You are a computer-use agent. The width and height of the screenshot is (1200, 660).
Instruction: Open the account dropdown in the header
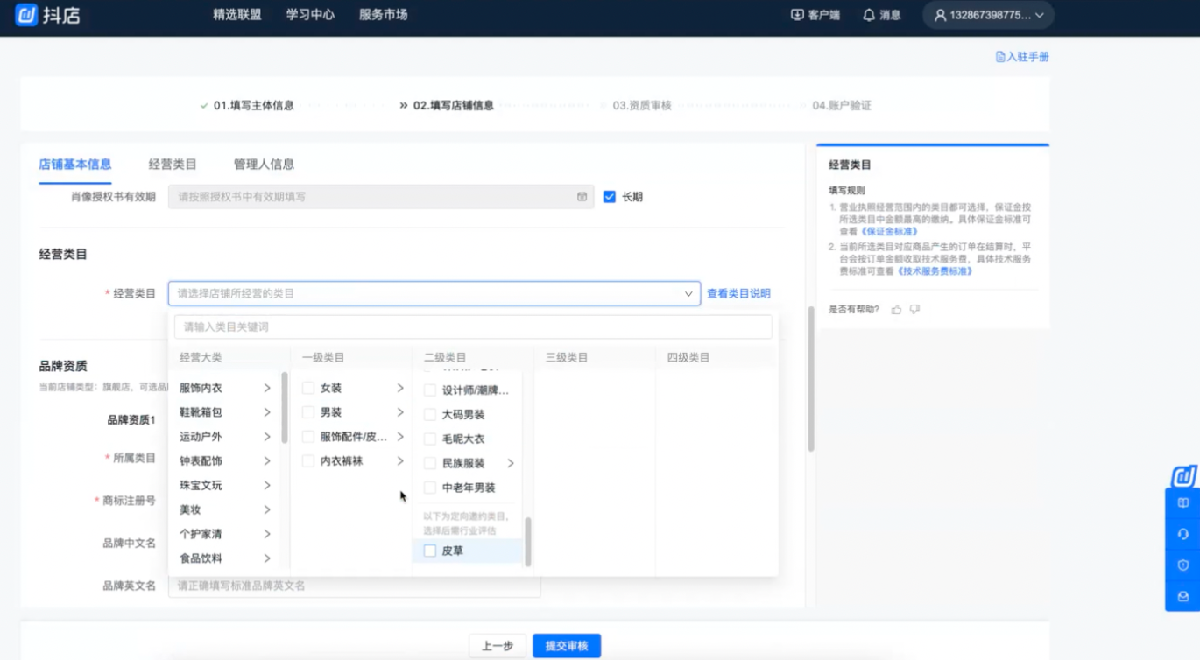[x=988, y=15]
